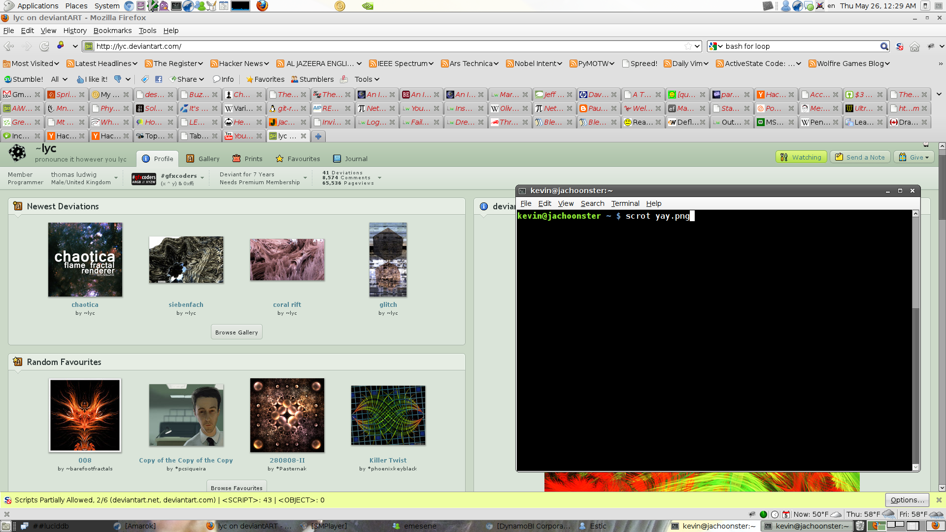Click the Random Favourites section icon

(18, 362)
